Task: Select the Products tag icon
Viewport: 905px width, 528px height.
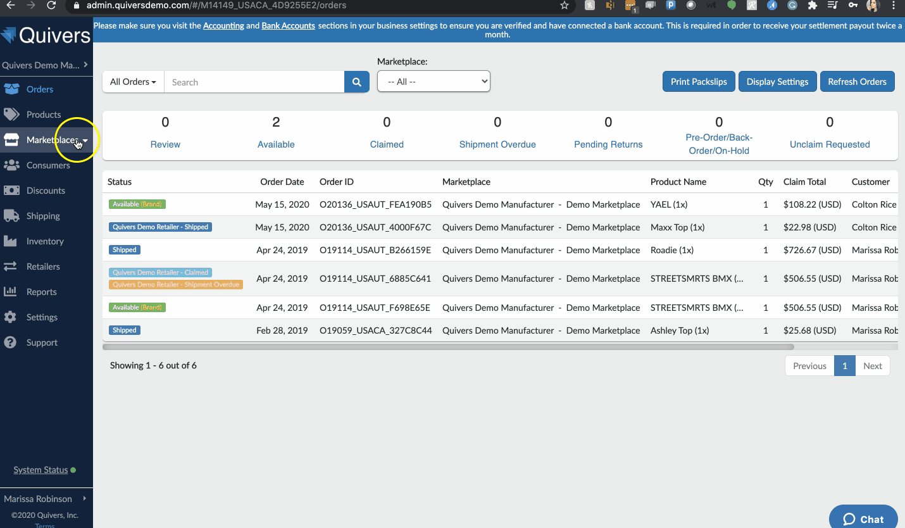Action: click(11, 114)
